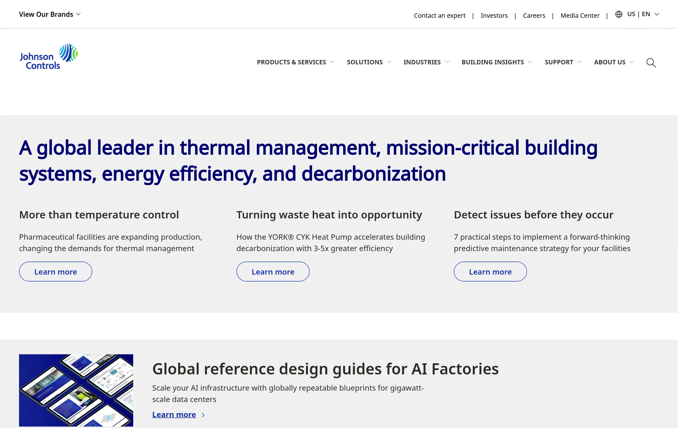Open the Support dropdown menu
Screen dimensions: 685x428
click(563, 62)
